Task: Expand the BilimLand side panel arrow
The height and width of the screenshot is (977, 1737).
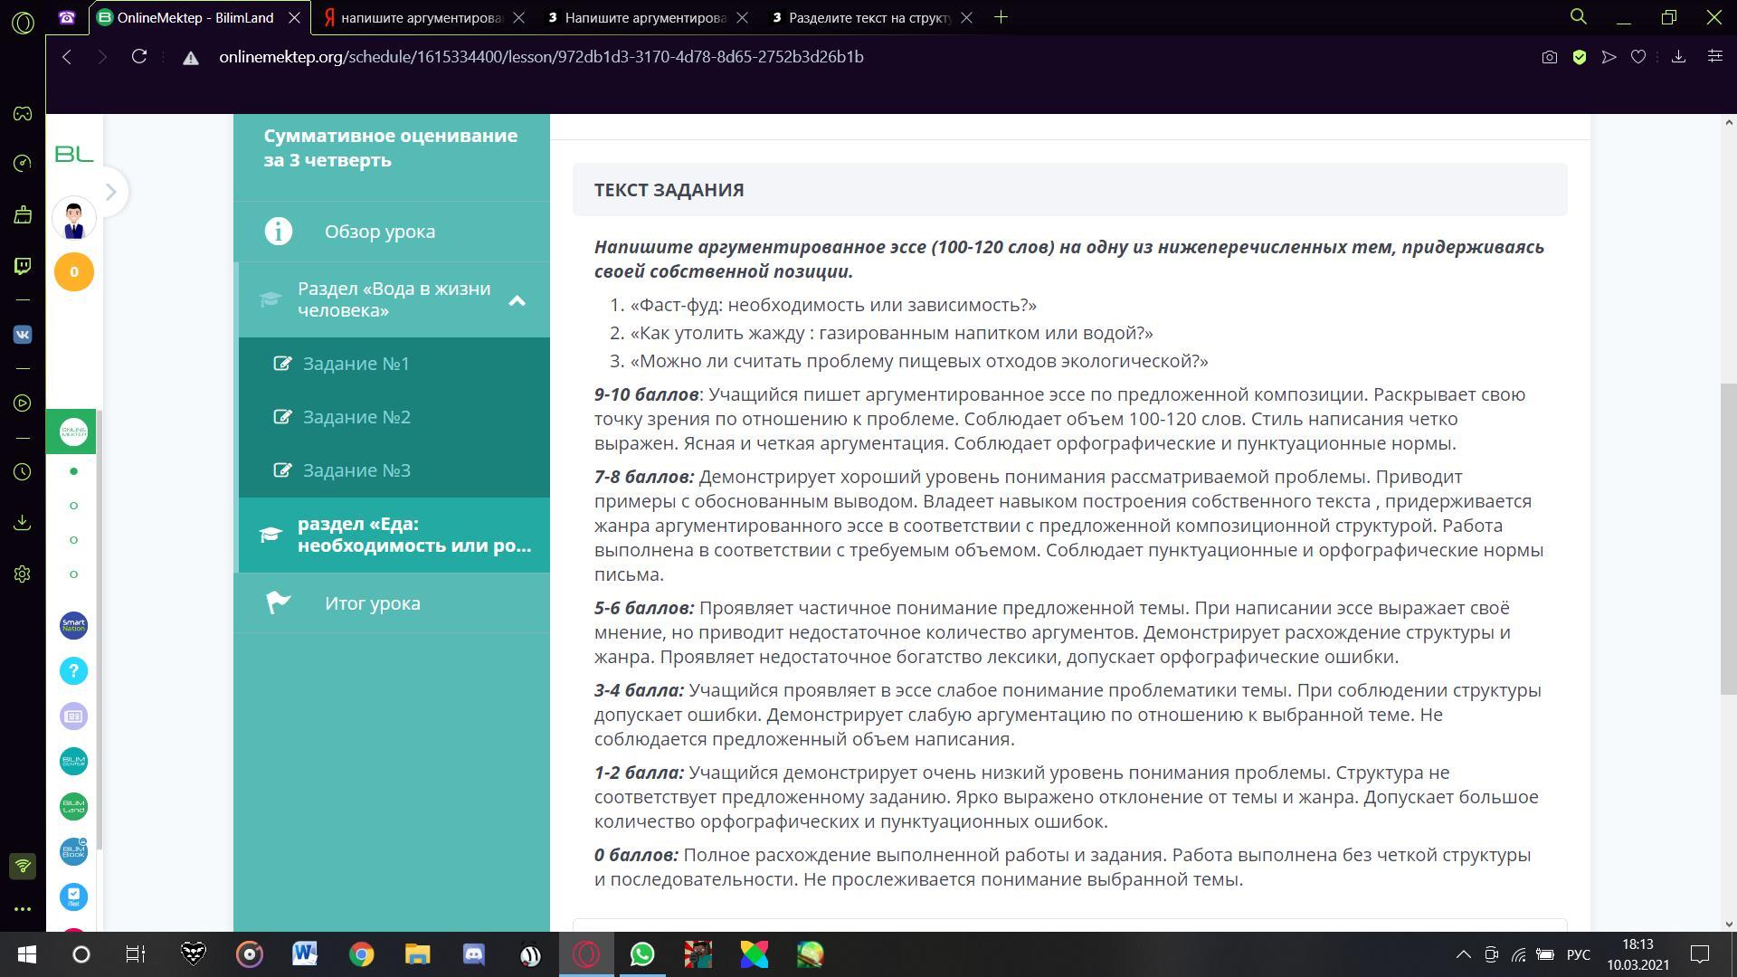Action: coord(110,192)
